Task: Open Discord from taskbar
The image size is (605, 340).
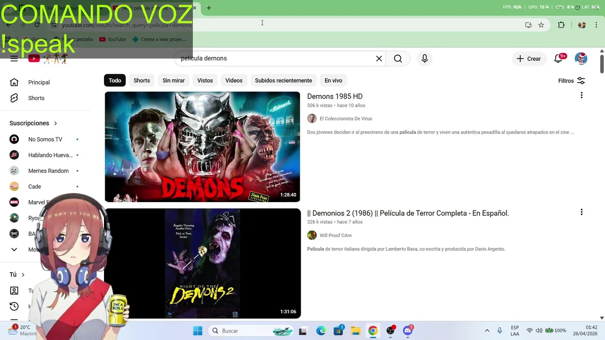Action: point(408,331)
